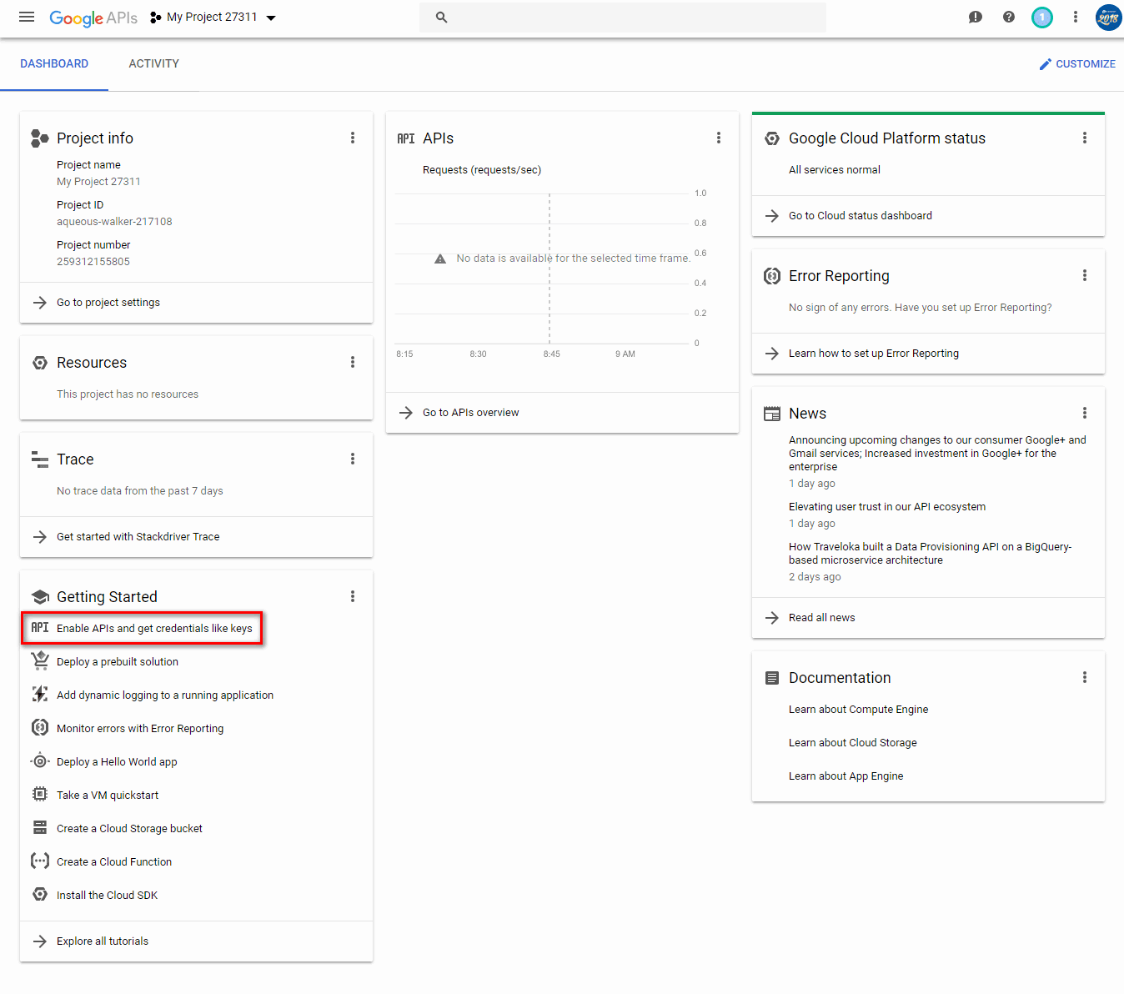Open Create a Cloud Function
This screenshot has width=1124, height=994.
click(114, 862)
